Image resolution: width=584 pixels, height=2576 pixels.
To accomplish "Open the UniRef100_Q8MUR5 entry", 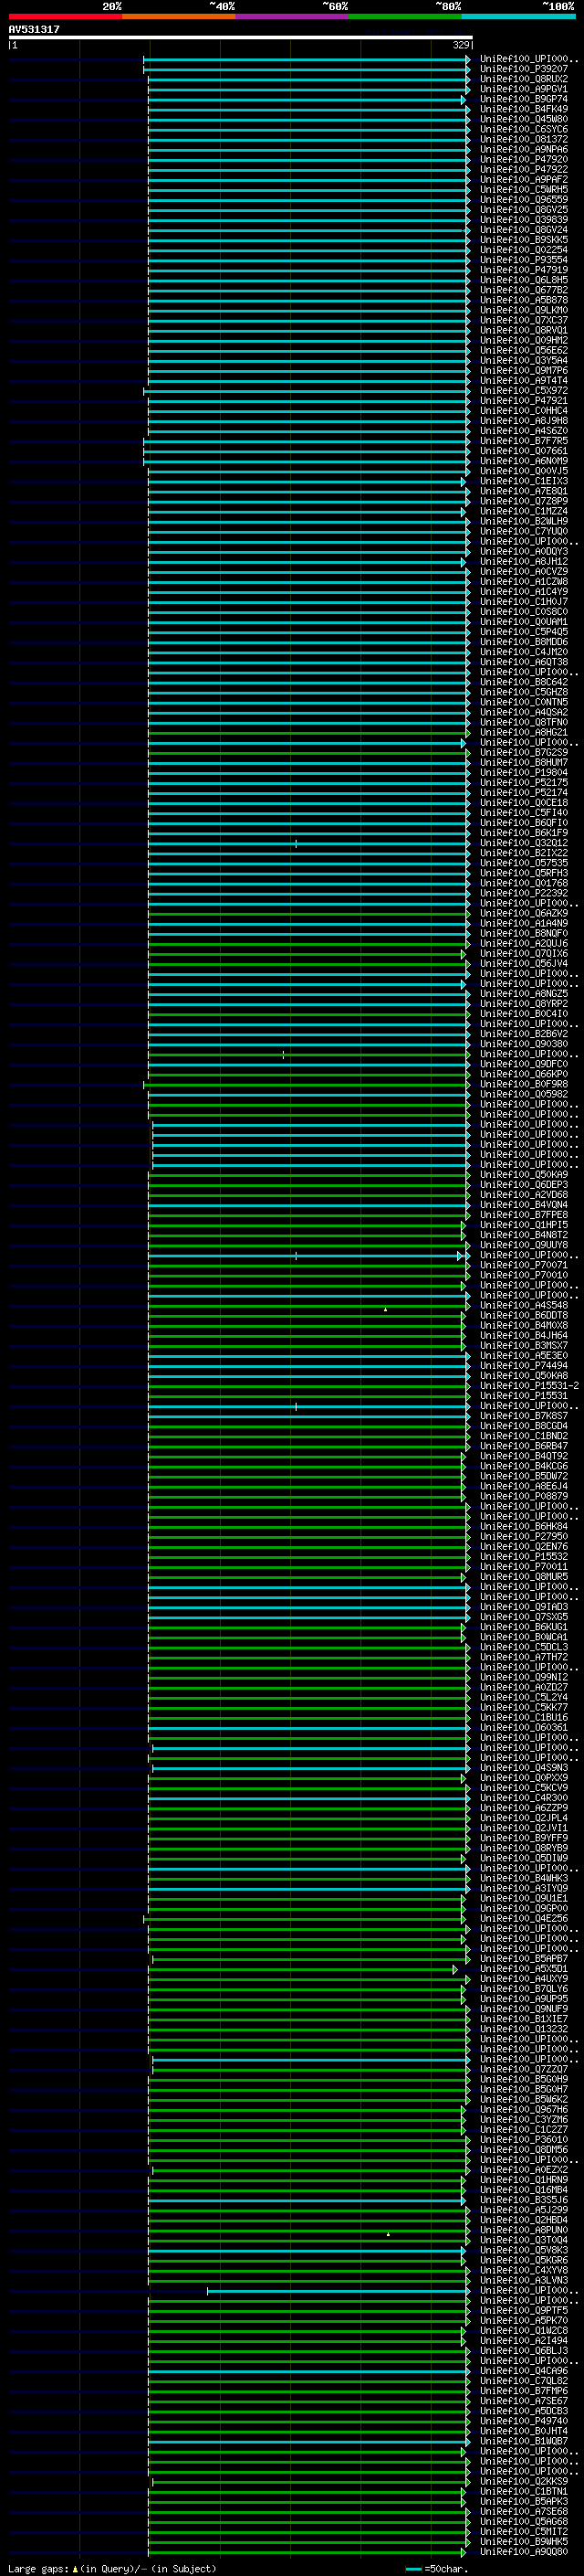I will 523,1576.
